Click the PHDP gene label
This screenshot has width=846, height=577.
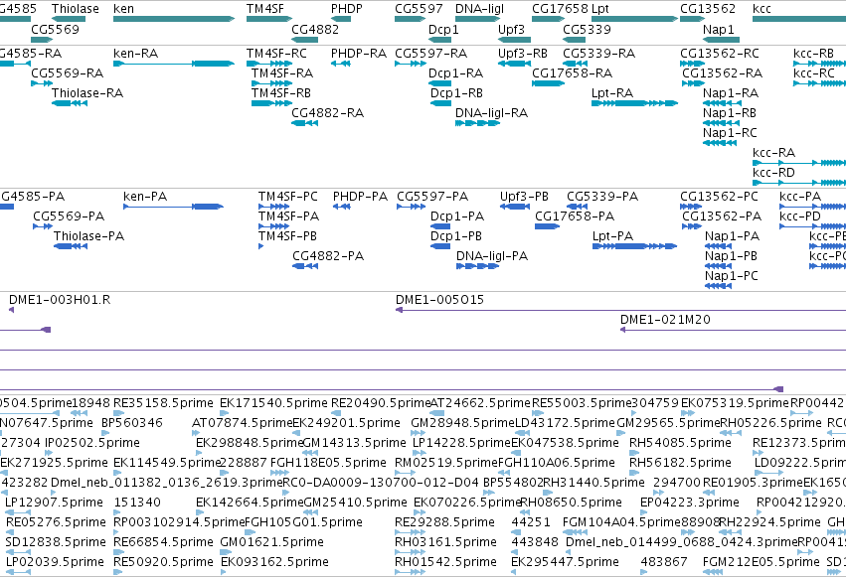tap(346, 9)
